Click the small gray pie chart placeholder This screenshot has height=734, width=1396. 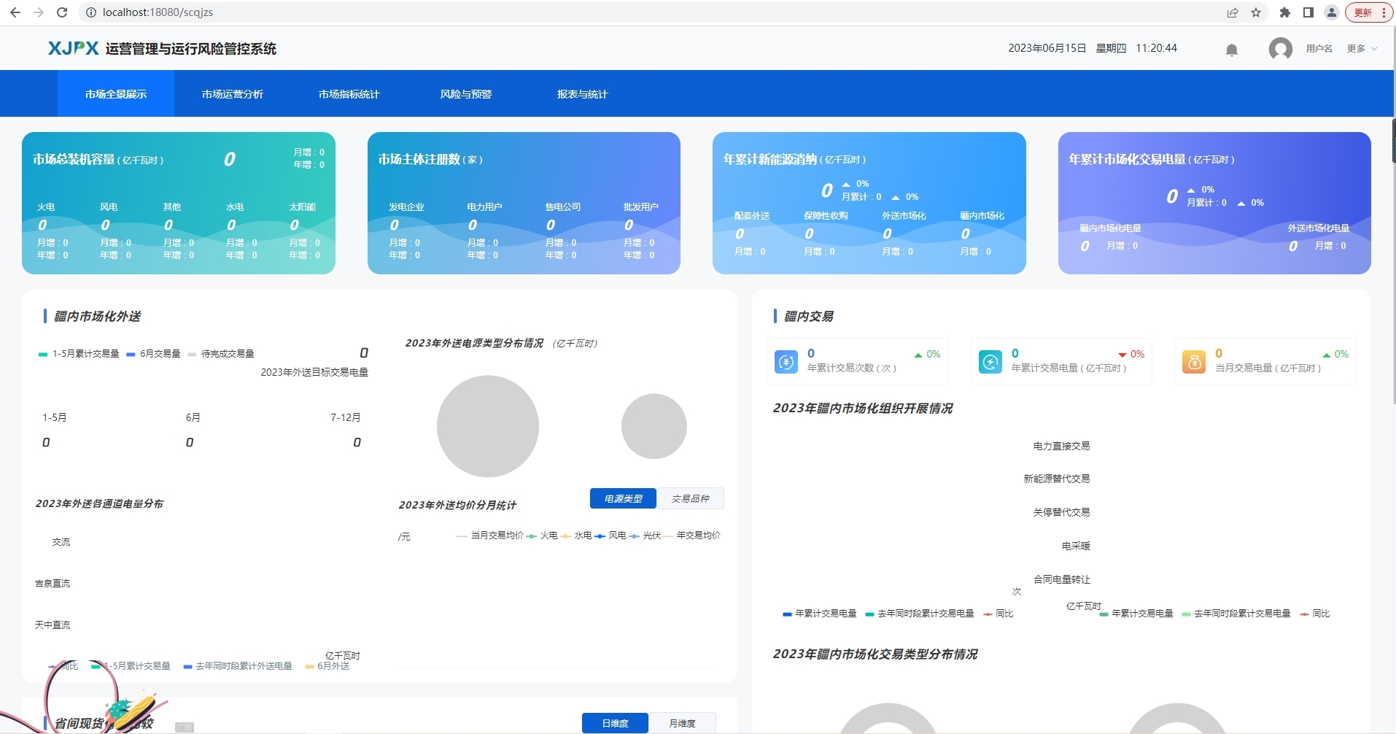point(654,426)
